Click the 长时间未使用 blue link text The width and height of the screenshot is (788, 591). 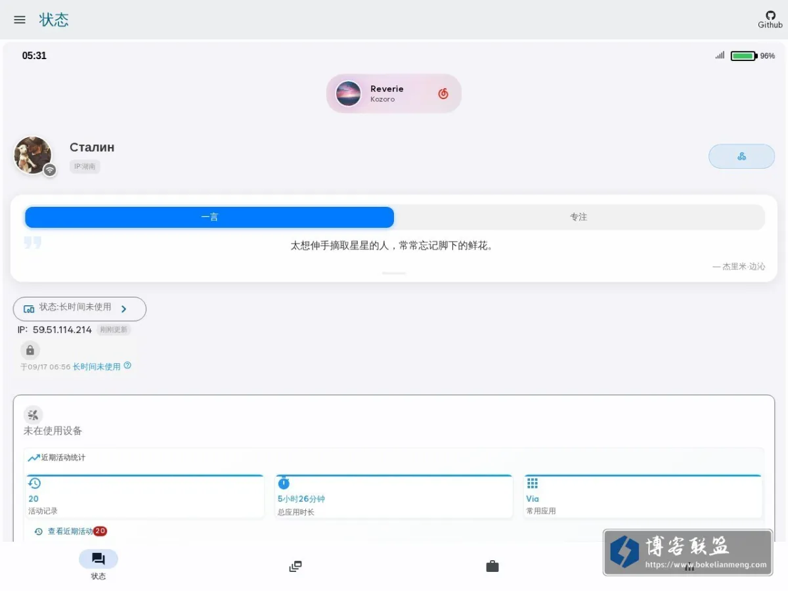click(x=97, y=366)
